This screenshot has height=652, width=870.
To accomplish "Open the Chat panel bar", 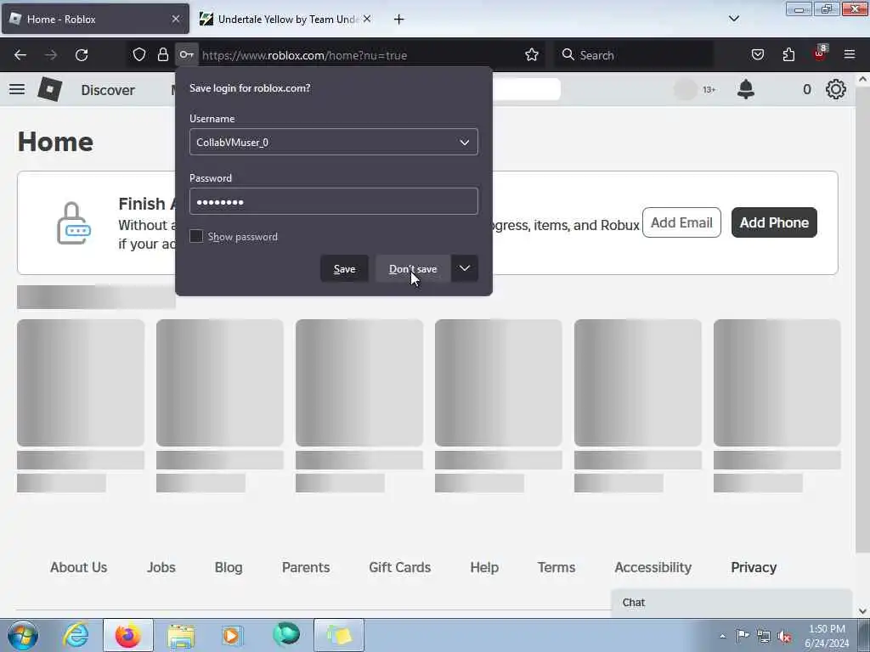I will pos(732,603).
